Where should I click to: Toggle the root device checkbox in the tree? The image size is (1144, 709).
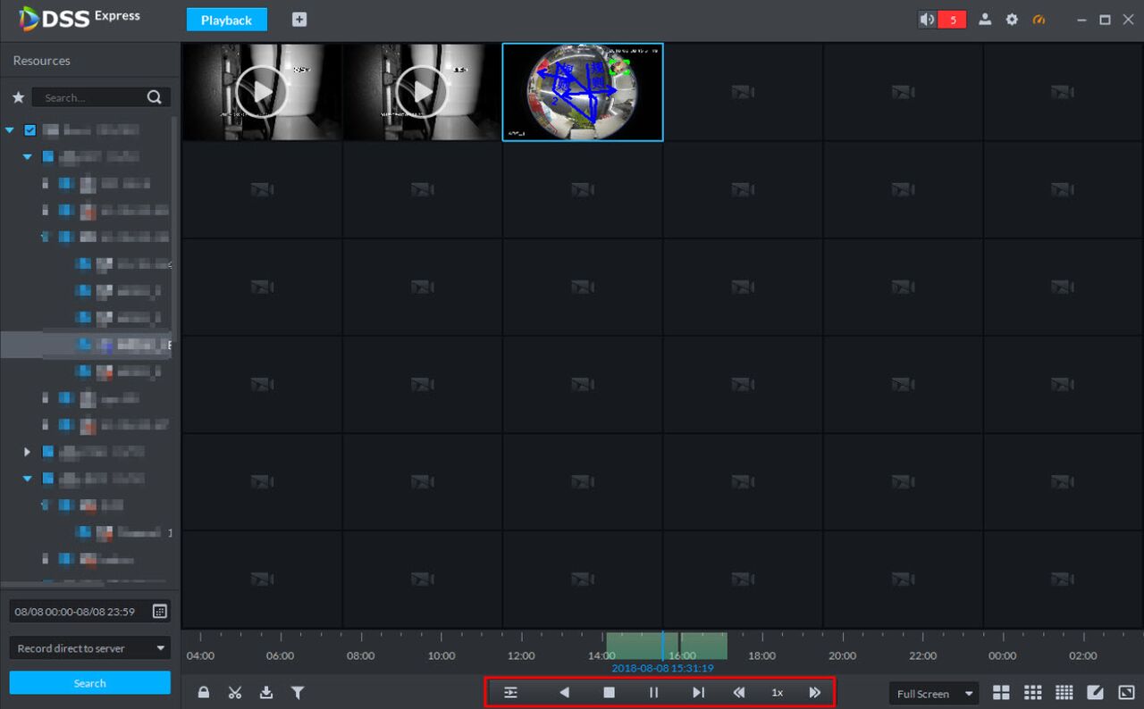click(30, 130)
